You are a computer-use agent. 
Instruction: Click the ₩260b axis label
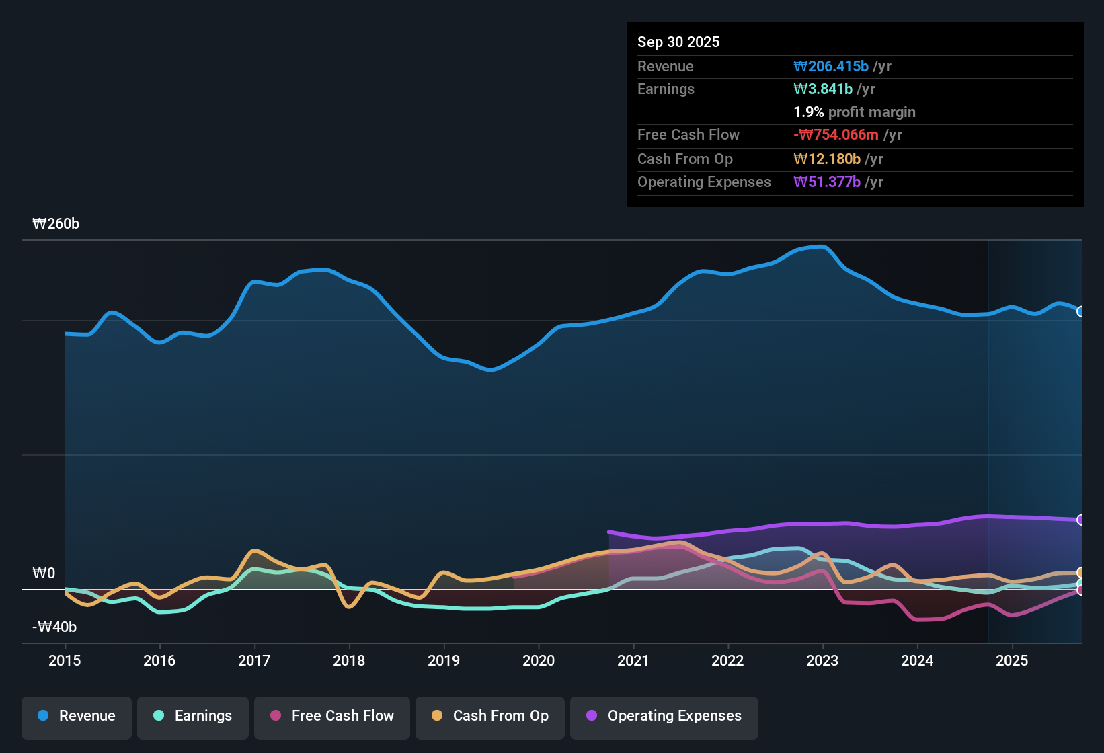56,224
